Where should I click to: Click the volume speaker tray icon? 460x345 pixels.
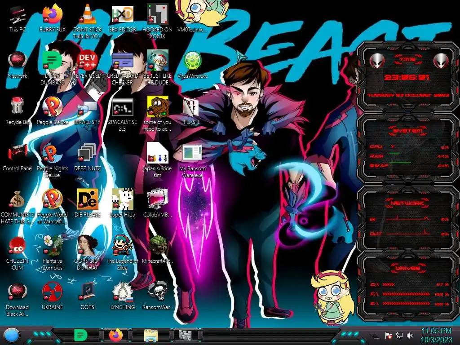click(410, 335)
